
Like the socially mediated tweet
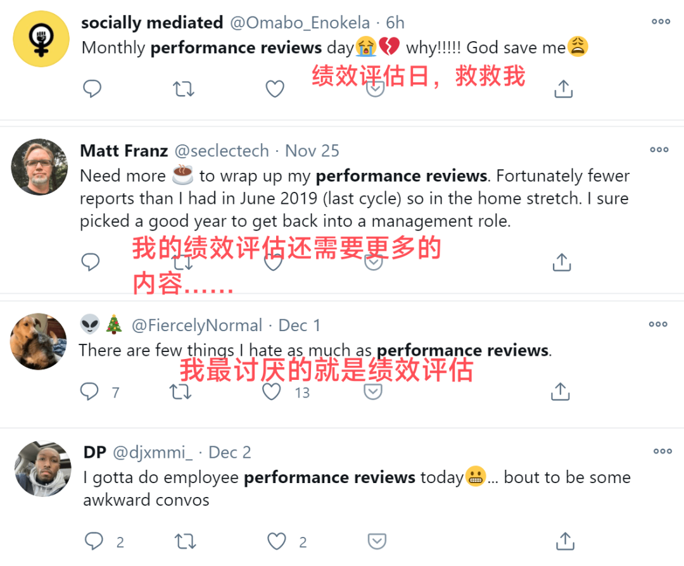coord(275,89)
